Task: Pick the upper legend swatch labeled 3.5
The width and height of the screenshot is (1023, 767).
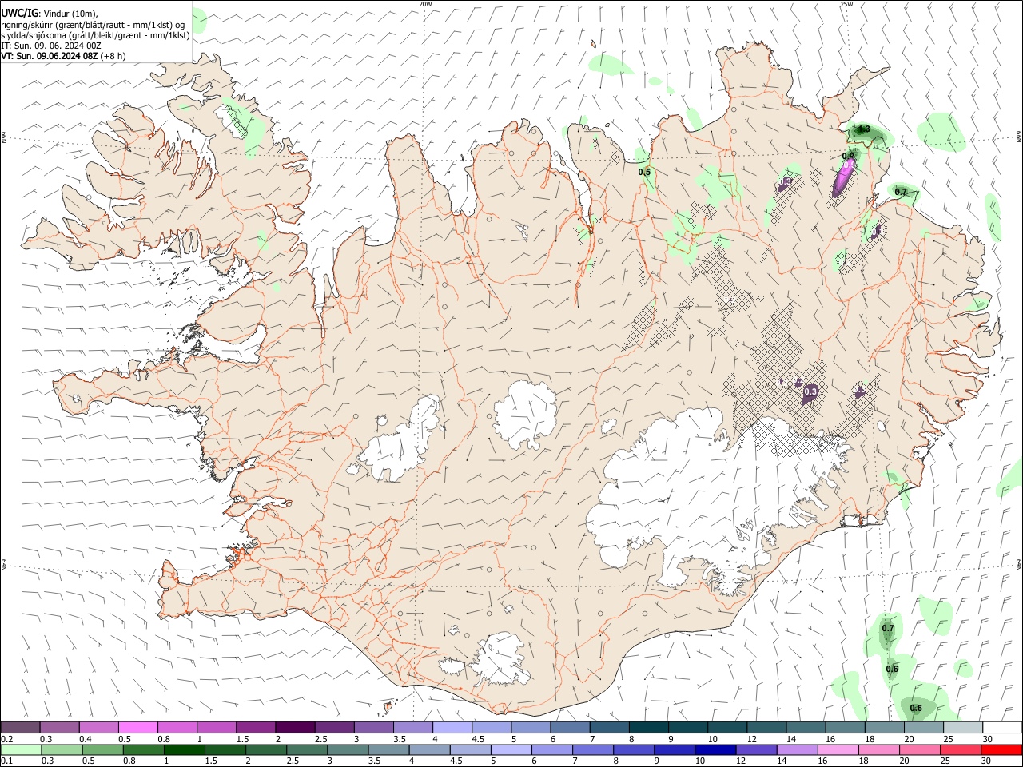Action: point(412,727)
